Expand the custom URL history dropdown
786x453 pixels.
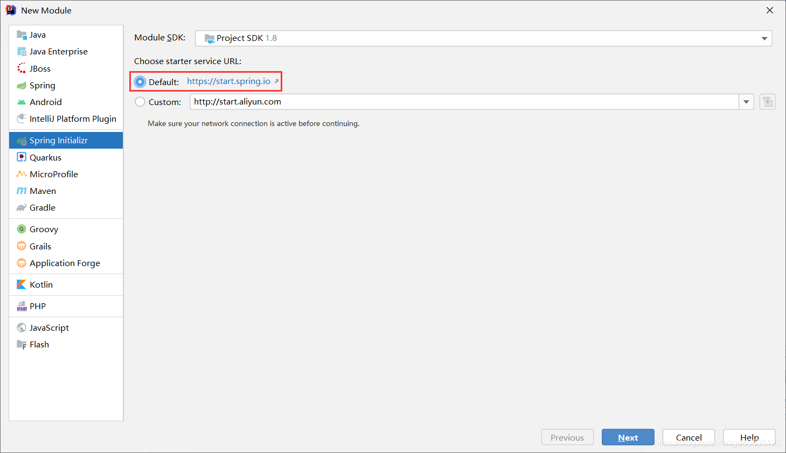747,101
